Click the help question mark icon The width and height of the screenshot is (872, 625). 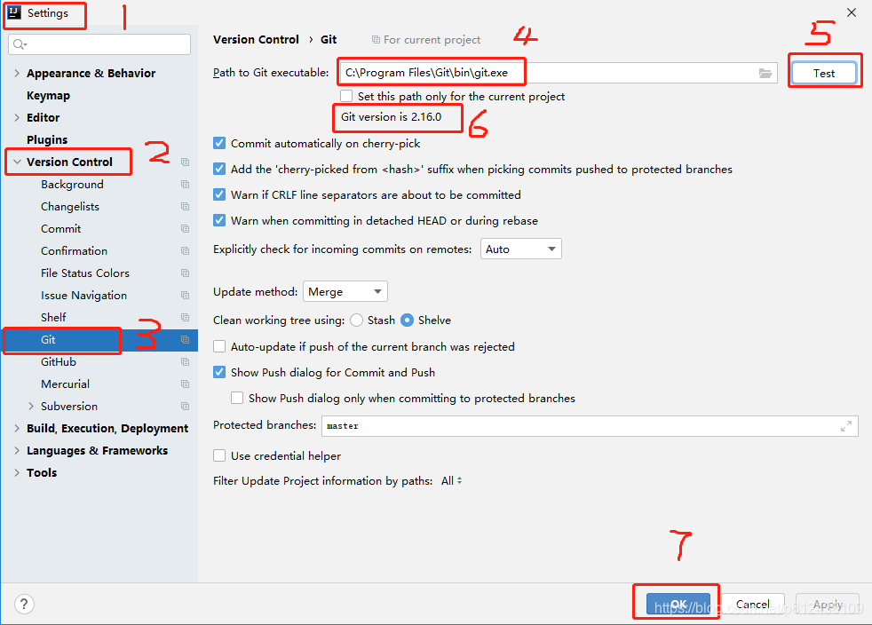point(24,604)
